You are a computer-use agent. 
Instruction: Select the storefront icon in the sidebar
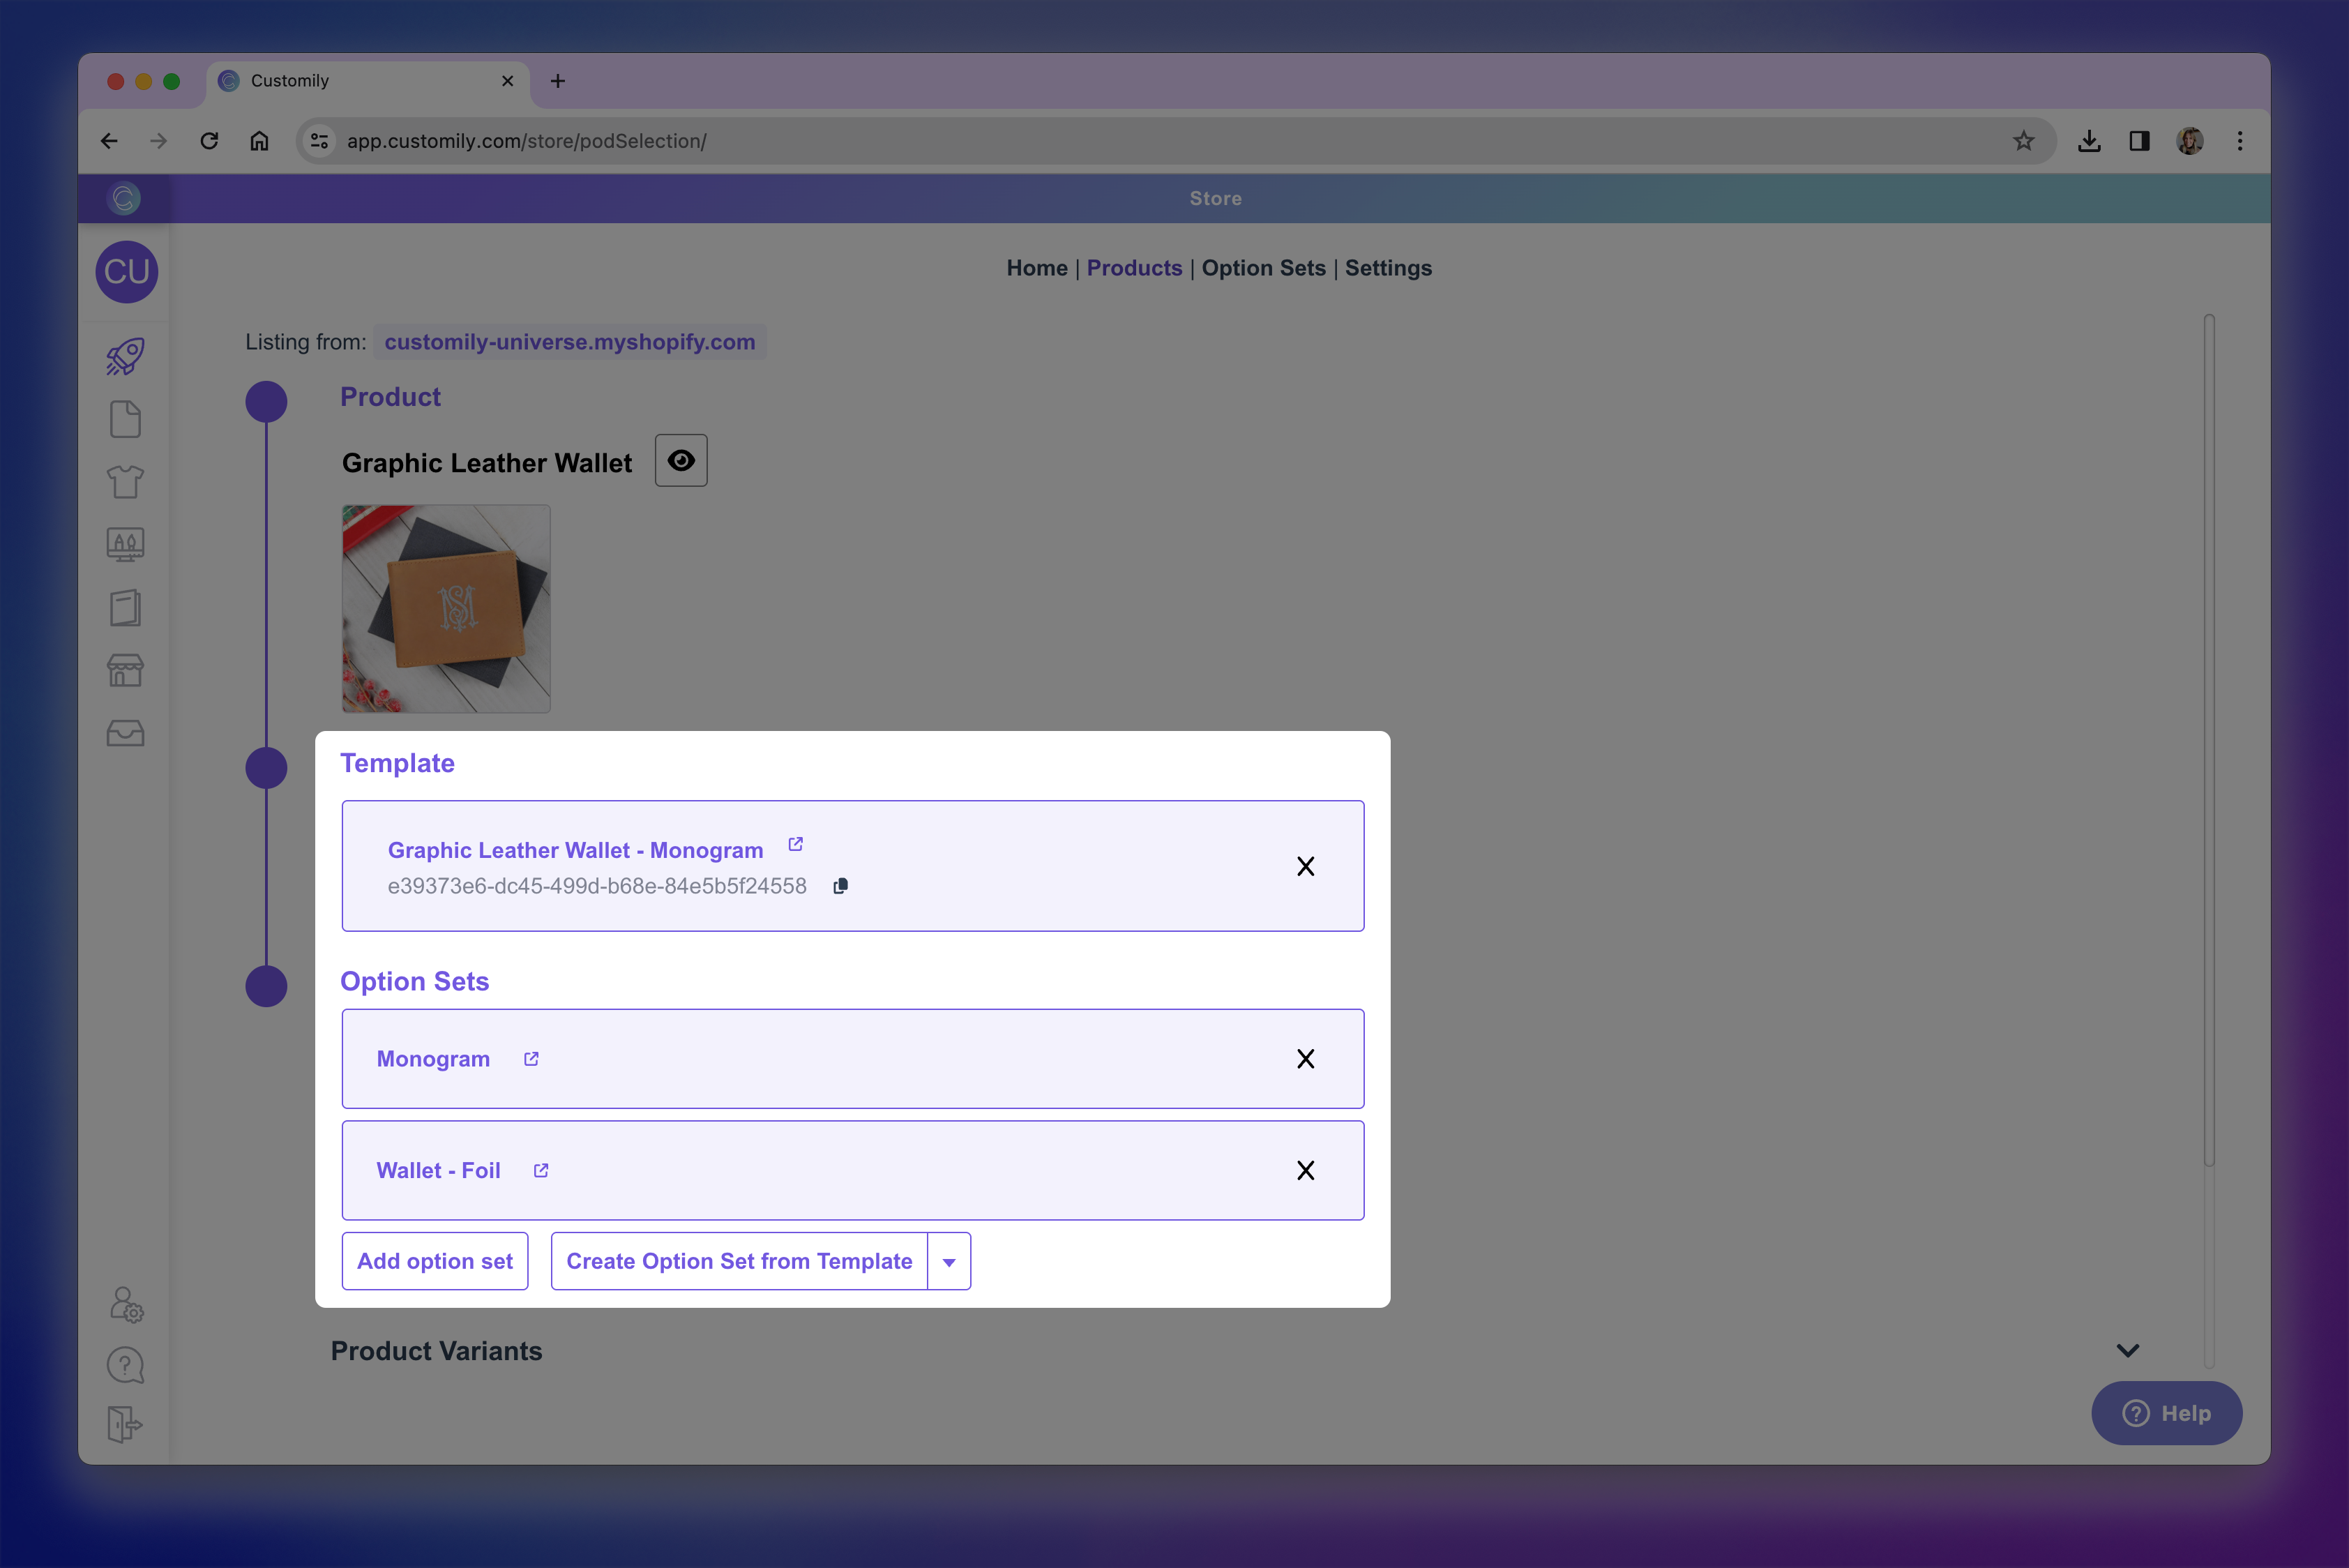(x=125, y=670)
